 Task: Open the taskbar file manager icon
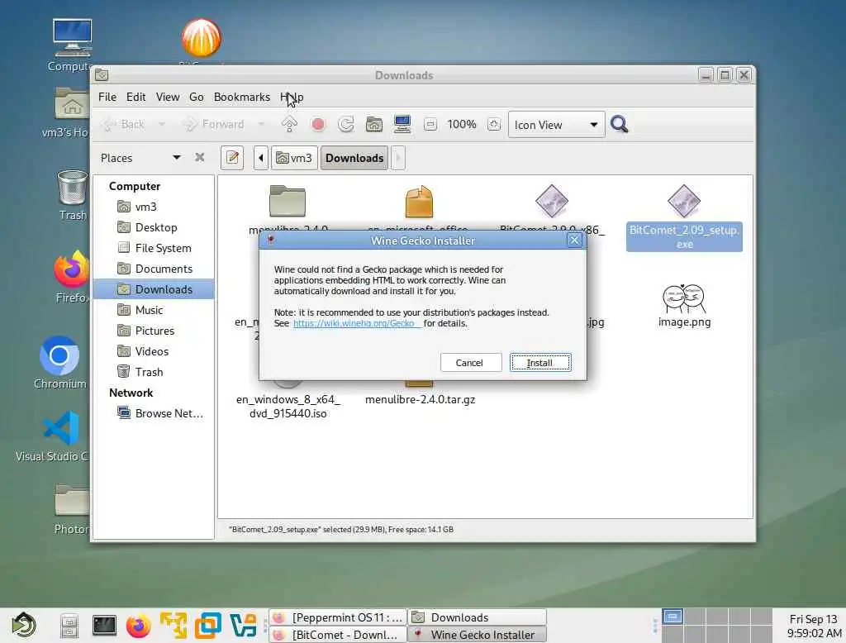point(69,626)
